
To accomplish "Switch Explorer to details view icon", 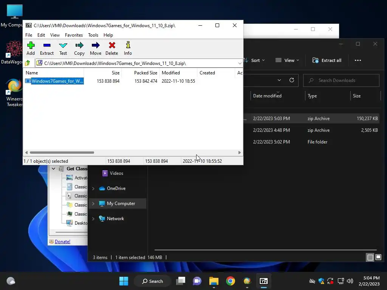I will (x=370, y=258).
